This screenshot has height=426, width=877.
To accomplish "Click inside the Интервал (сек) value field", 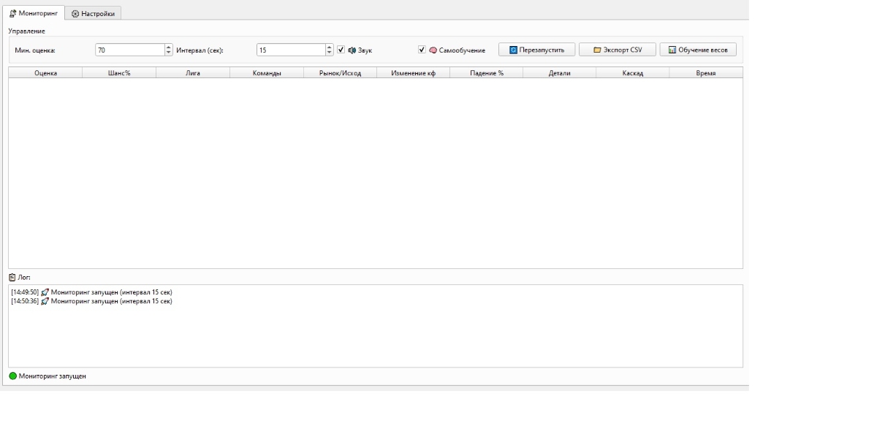I will pyautogui.click(x=290, y=50).
